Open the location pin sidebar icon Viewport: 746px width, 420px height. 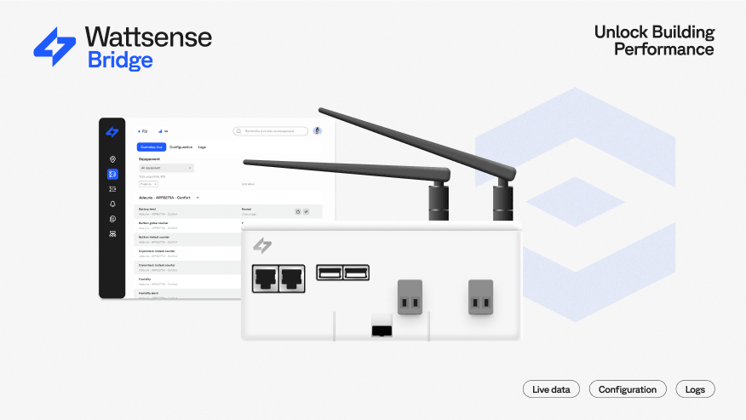pos(112,159)
